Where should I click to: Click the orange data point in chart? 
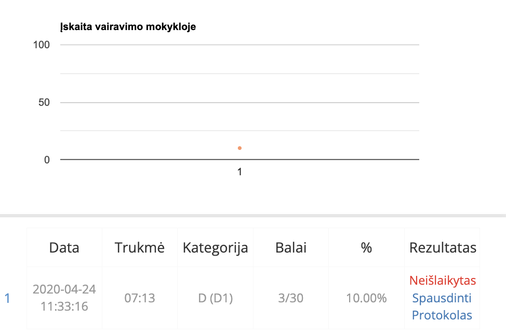[239, 148]
